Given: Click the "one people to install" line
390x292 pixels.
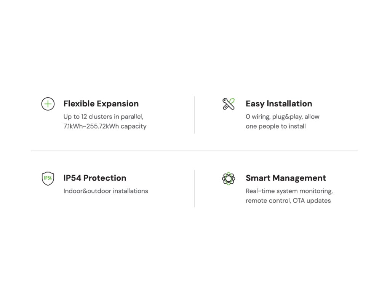Looking at the screenshot, I should 275,126.
